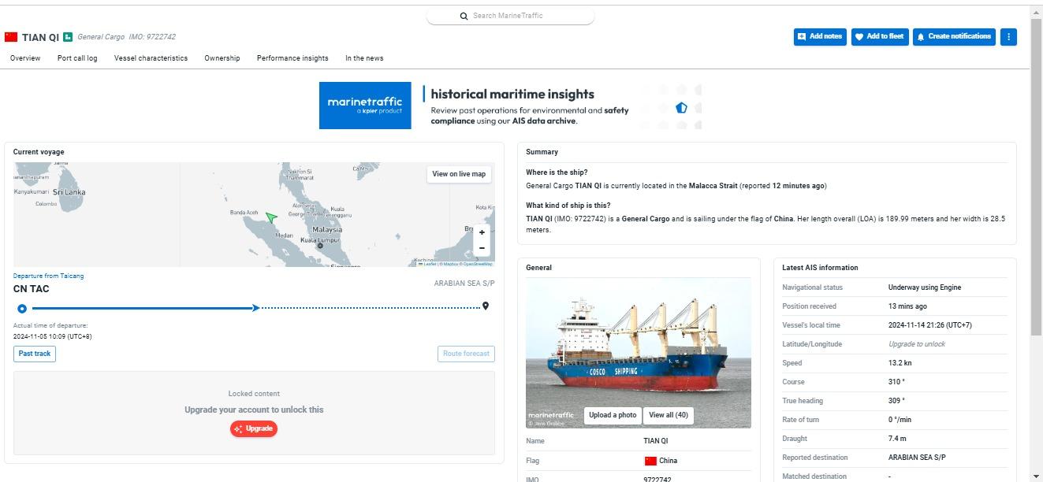Click Upgrade to unlock latitude/longitude
Screen dimensions: 1043x482
click(x=916, y=344)
